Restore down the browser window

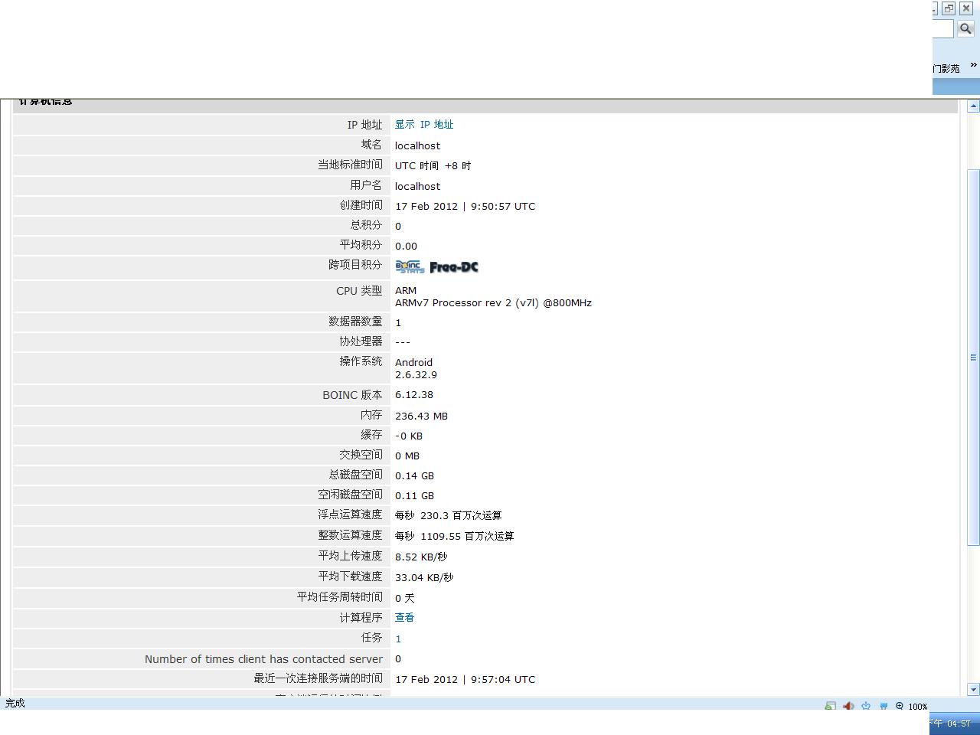point(949,8)
